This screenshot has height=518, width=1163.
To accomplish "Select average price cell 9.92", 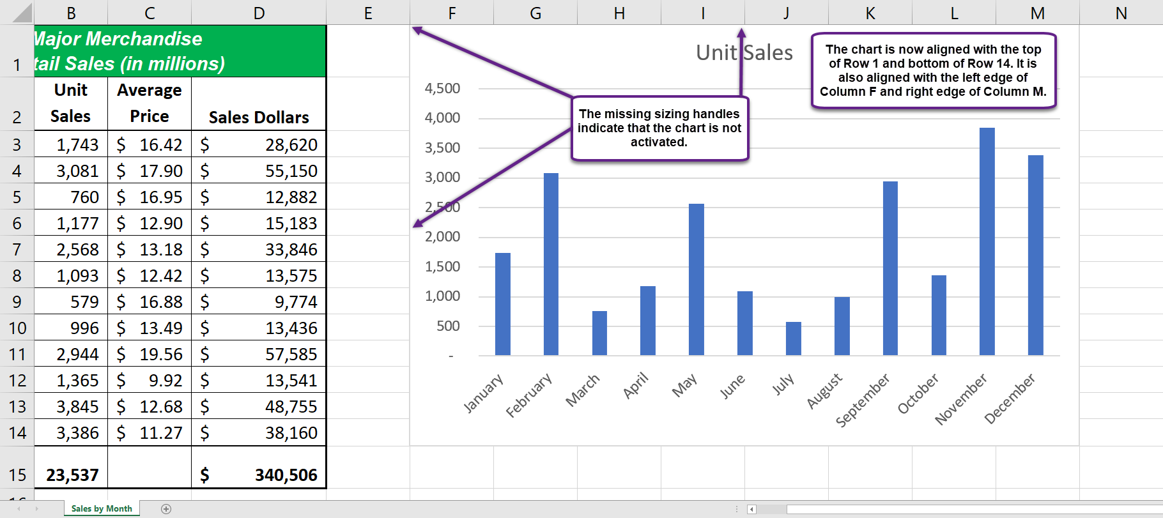I will click(150, 380).
